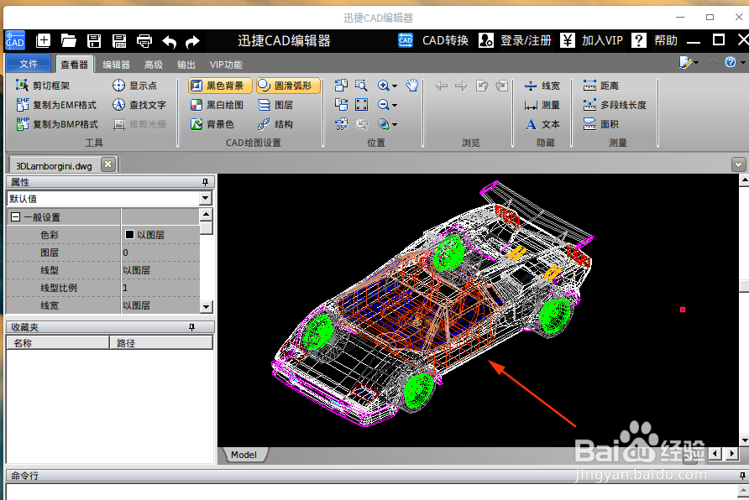Open the 默认值 properties dropdown
The width and height of the screenshot is (749, 500).
206,198
